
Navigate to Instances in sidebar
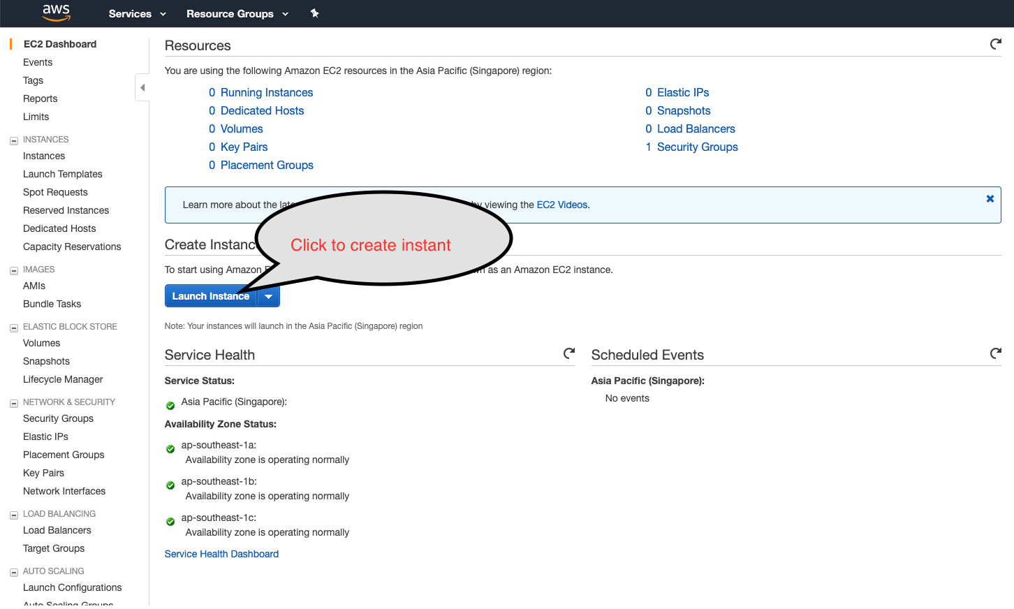(44, 156)
